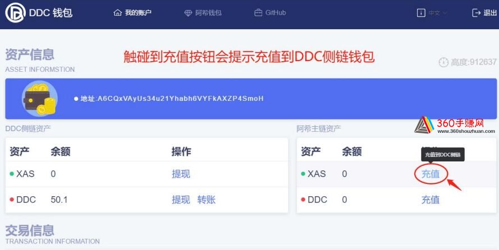Click the 交易信息 section heading
Screen dimensions: 499x250
(x=30, y=230)
